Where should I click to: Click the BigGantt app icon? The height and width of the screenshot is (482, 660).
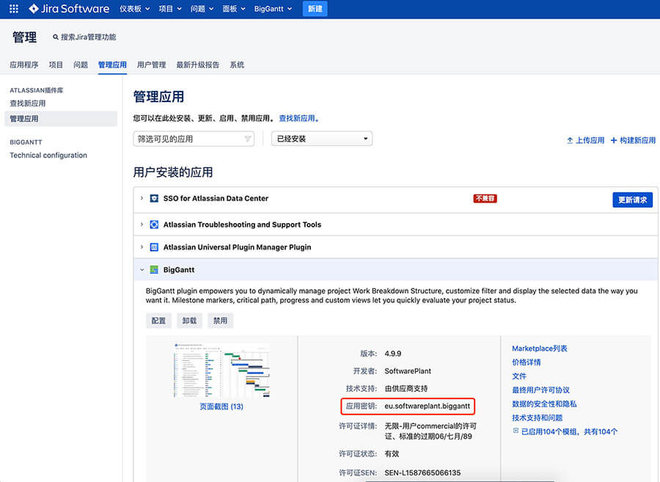(x=154, y=269)
